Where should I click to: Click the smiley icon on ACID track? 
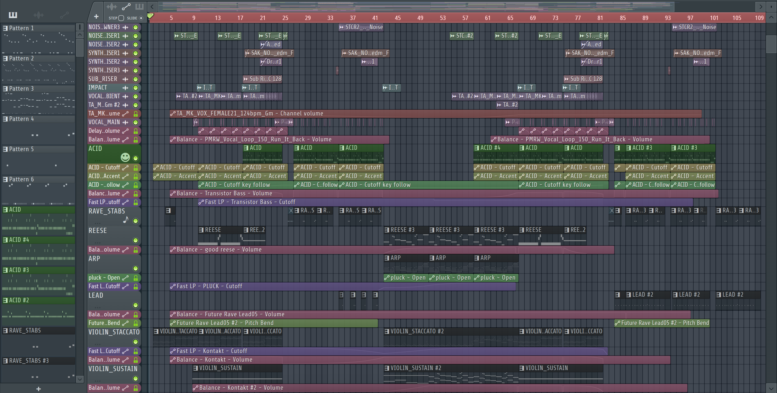click(x=125, y=157)
